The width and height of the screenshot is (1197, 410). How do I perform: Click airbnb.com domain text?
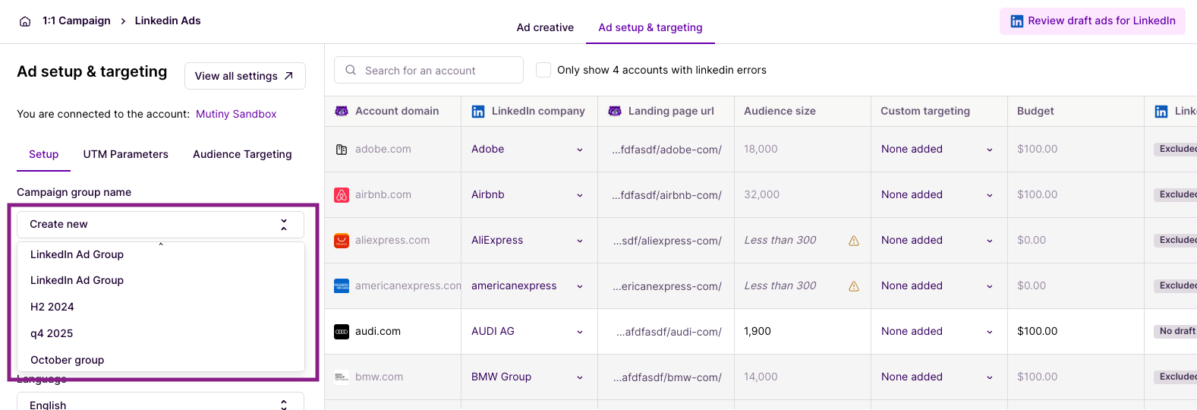coord(383,195)
